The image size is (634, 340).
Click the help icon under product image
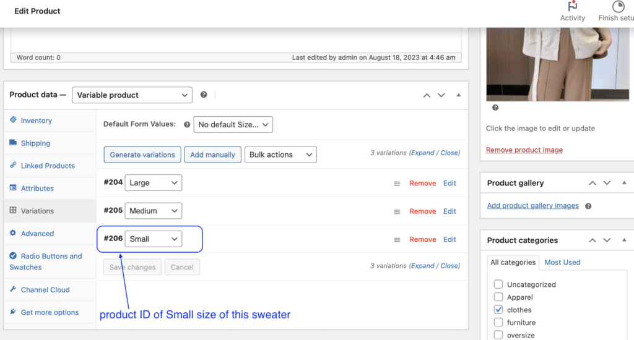click(495, 108)
